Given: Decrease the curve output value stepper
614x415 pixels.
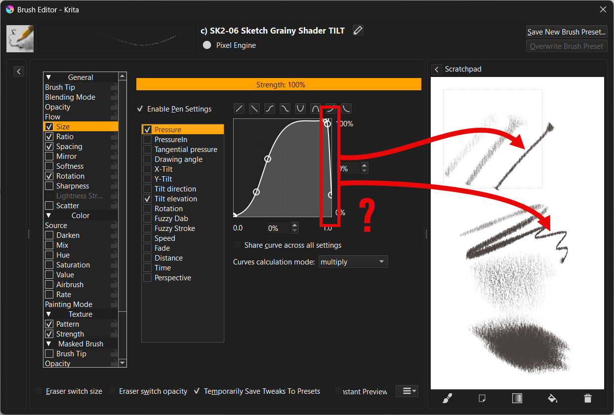Looking at the screenshot, I should click(x=364, y=172).
